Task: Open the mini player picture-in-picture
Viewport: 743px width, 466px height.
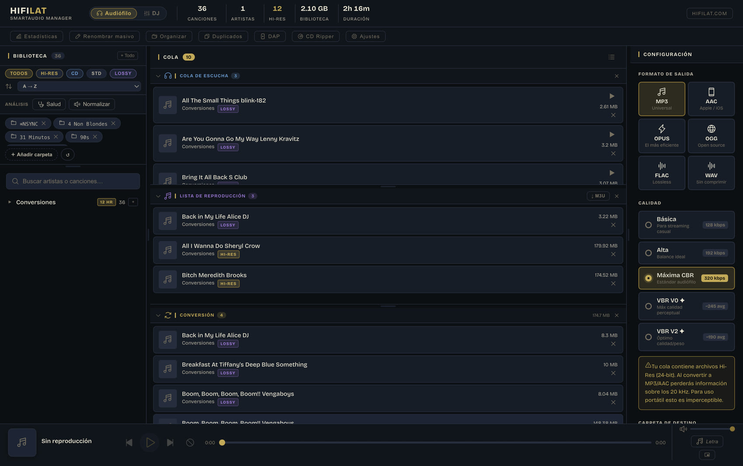Action: tap(707, 455)
